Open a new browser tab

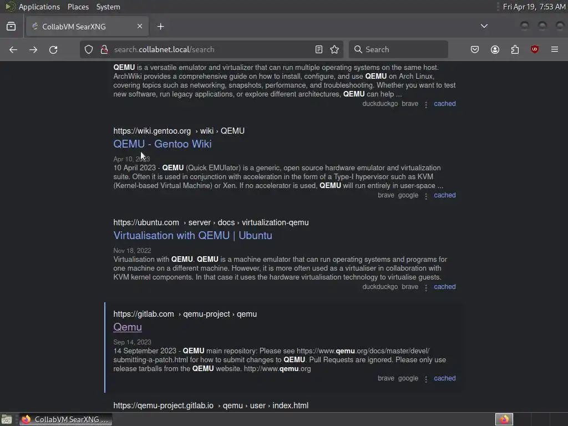coord(161,27)
